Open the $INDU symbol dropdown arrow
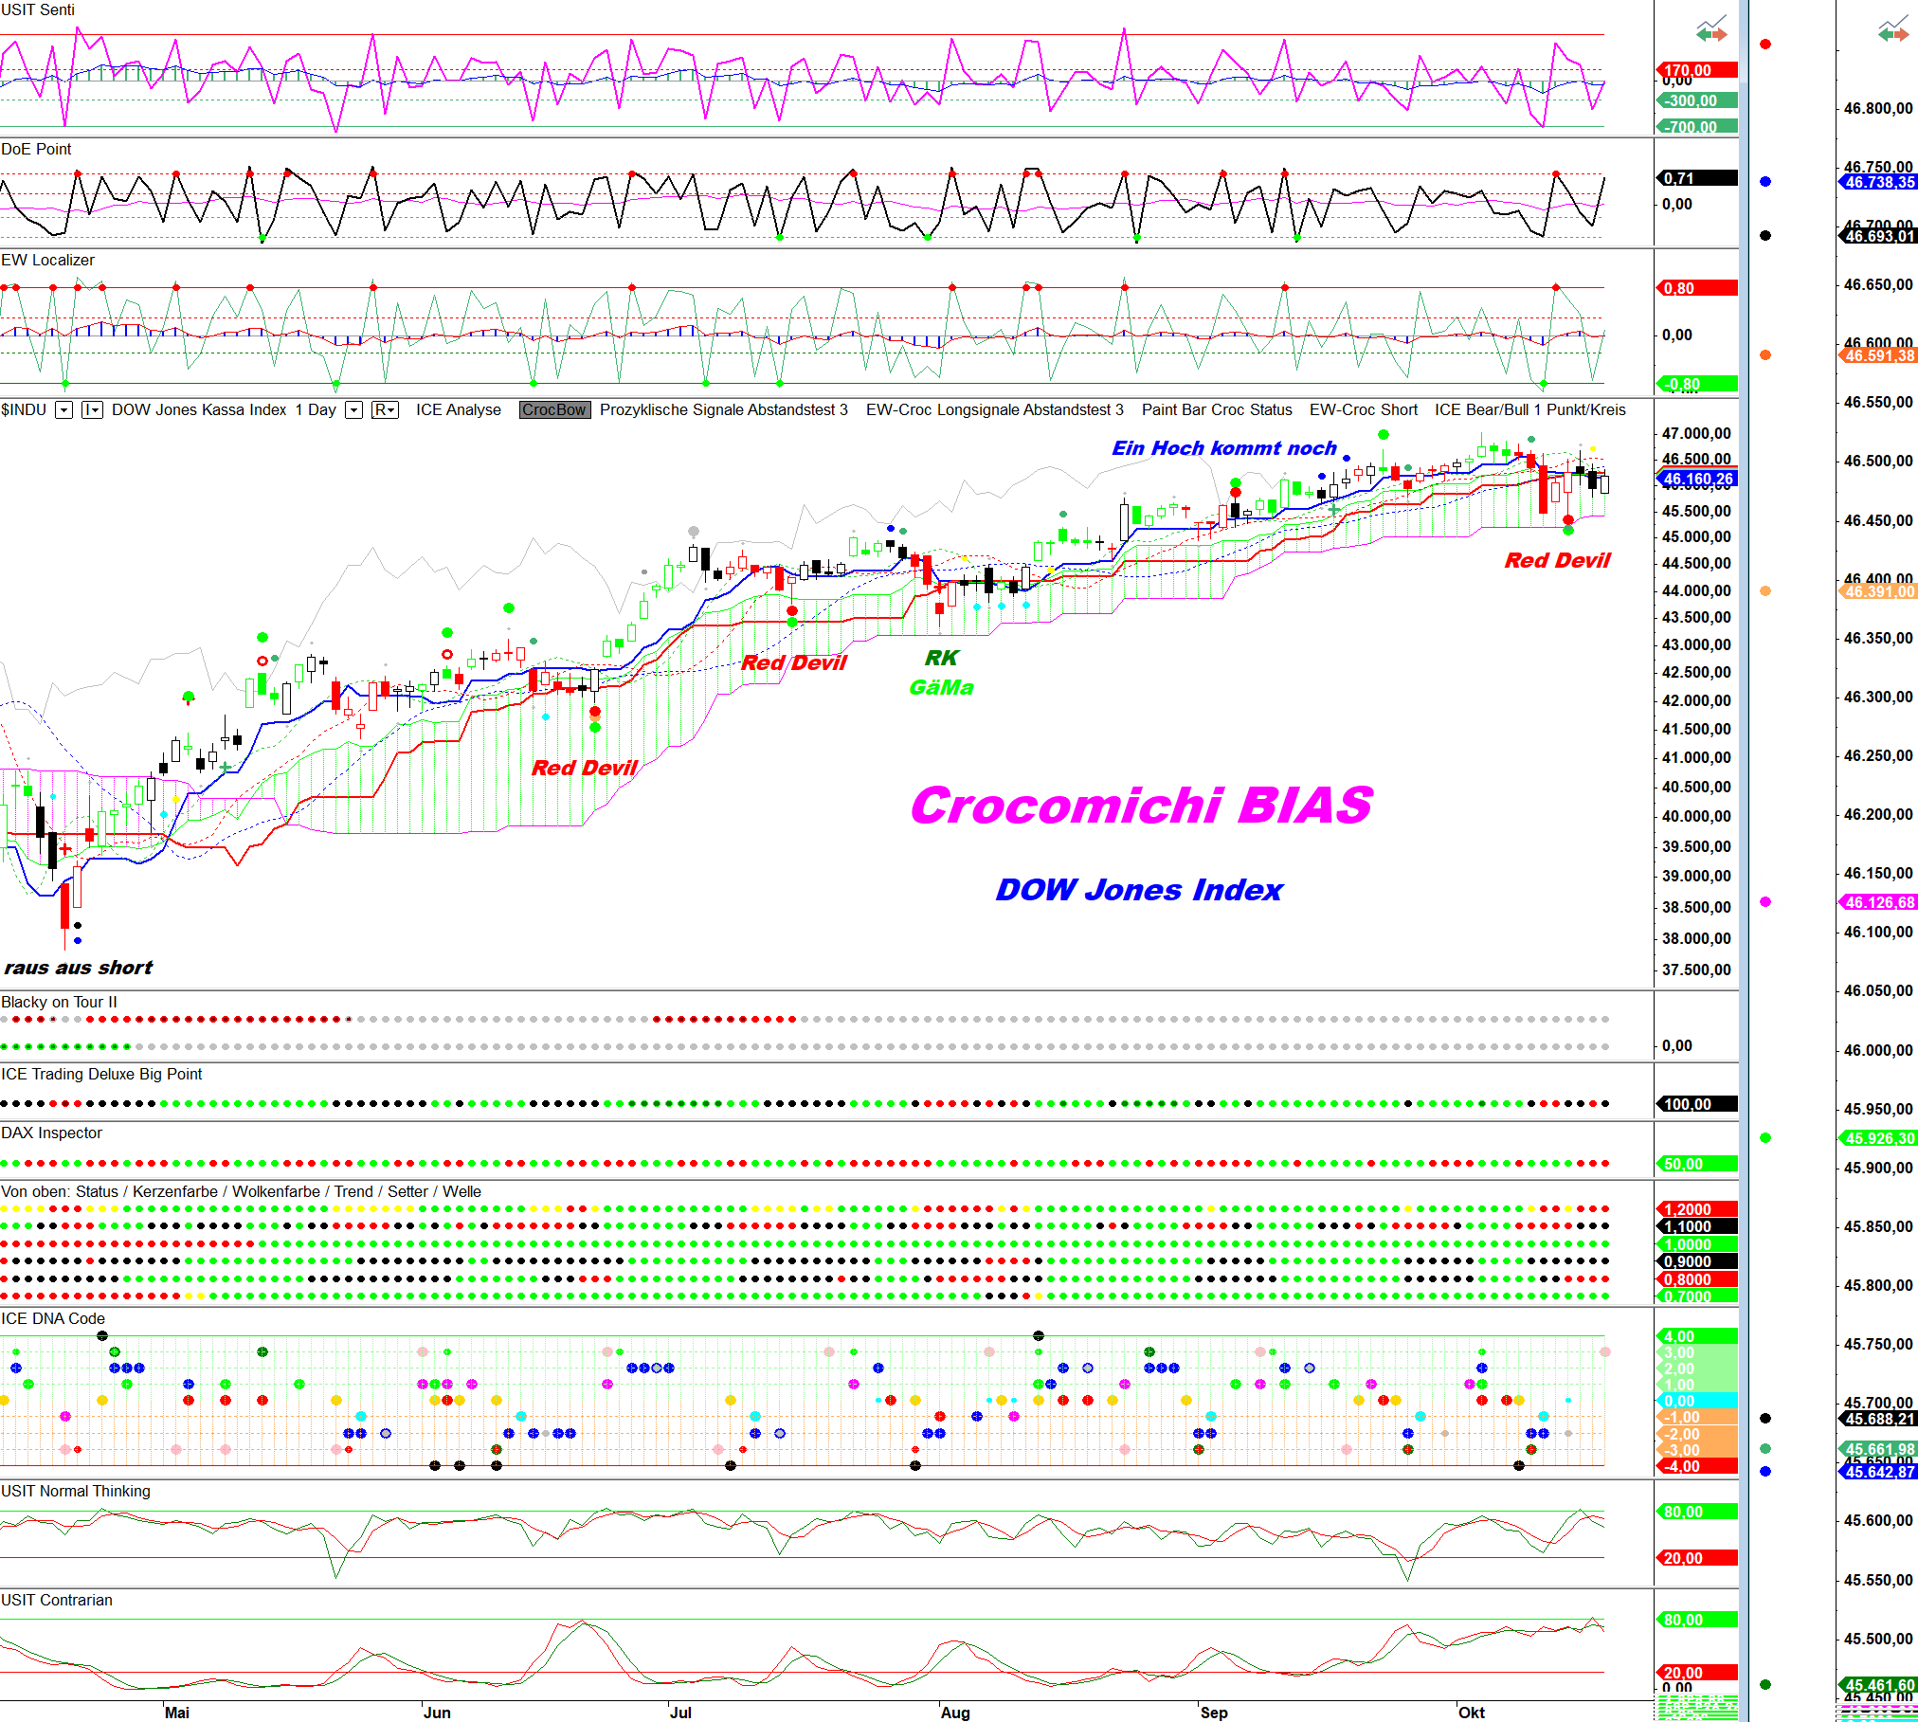Screen dimensions: 1918x1722 (x=63, y=410)
